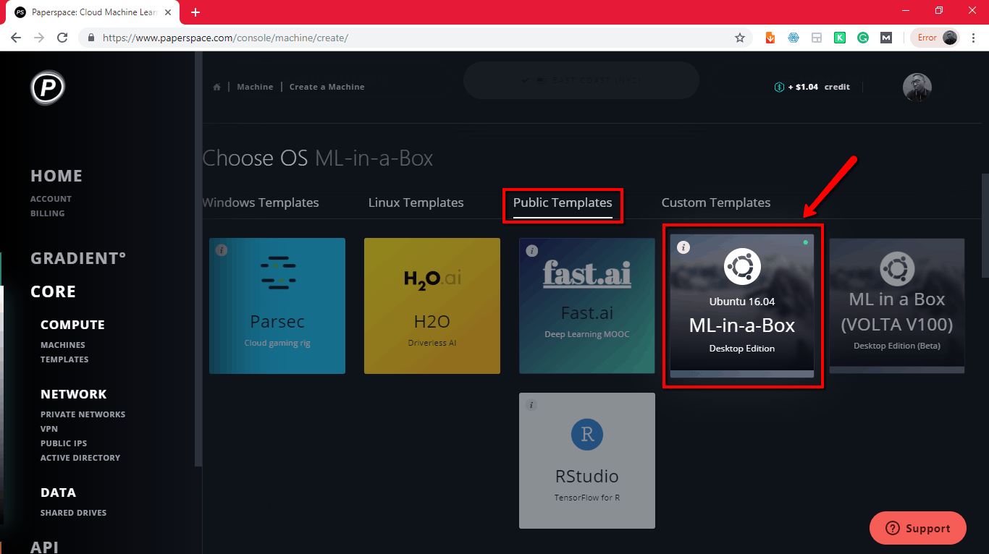Open PRIVATE NETWORKS in sidebar
The image size is (989, 554).
pyautogui.click(x=83, y=414)
